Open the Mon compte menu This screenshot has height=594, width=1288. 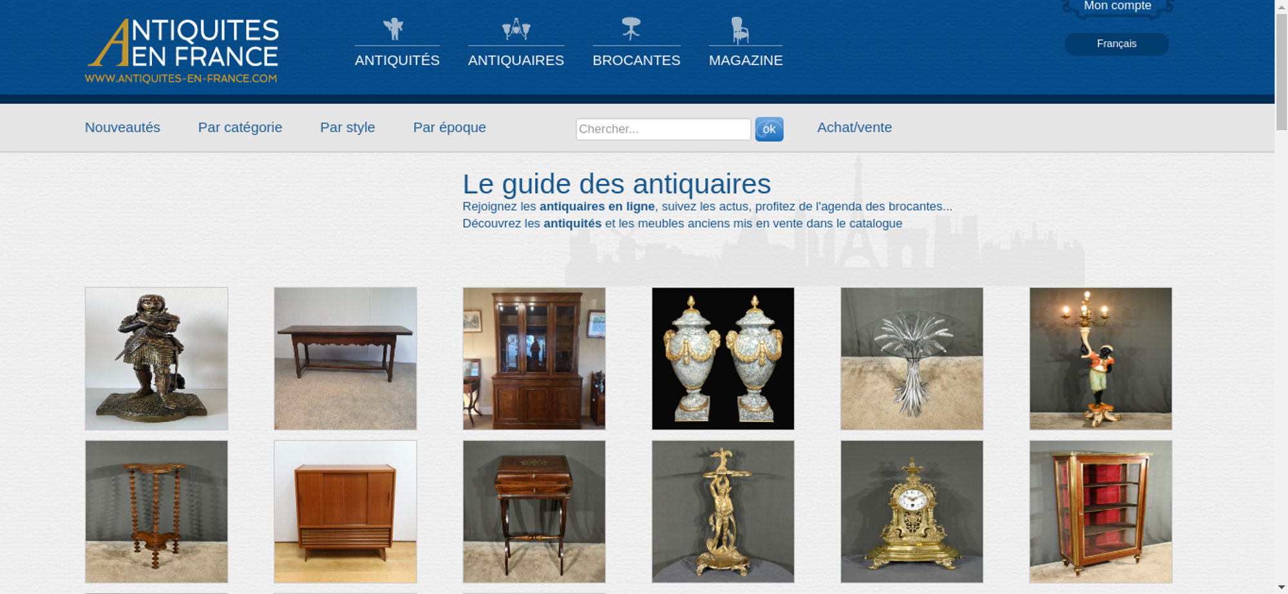point(1117,8)
